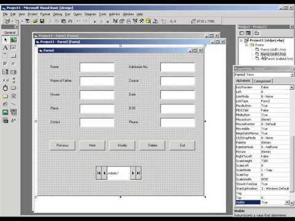Select the Frame tool in the toolbox
Viewport: 295px width, 221px height.
[x=6, y=56]
